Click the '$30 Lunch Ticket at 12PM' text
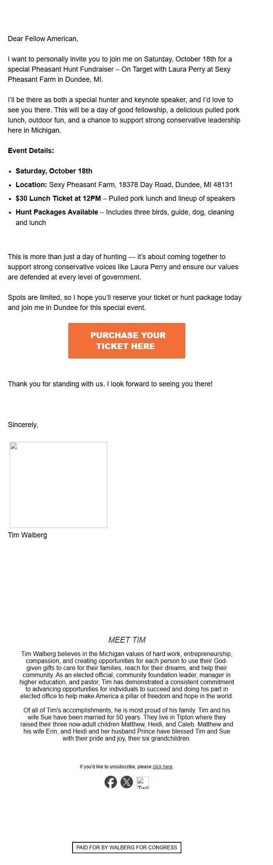This screenshot has width=273, height=865. point(58,198)
